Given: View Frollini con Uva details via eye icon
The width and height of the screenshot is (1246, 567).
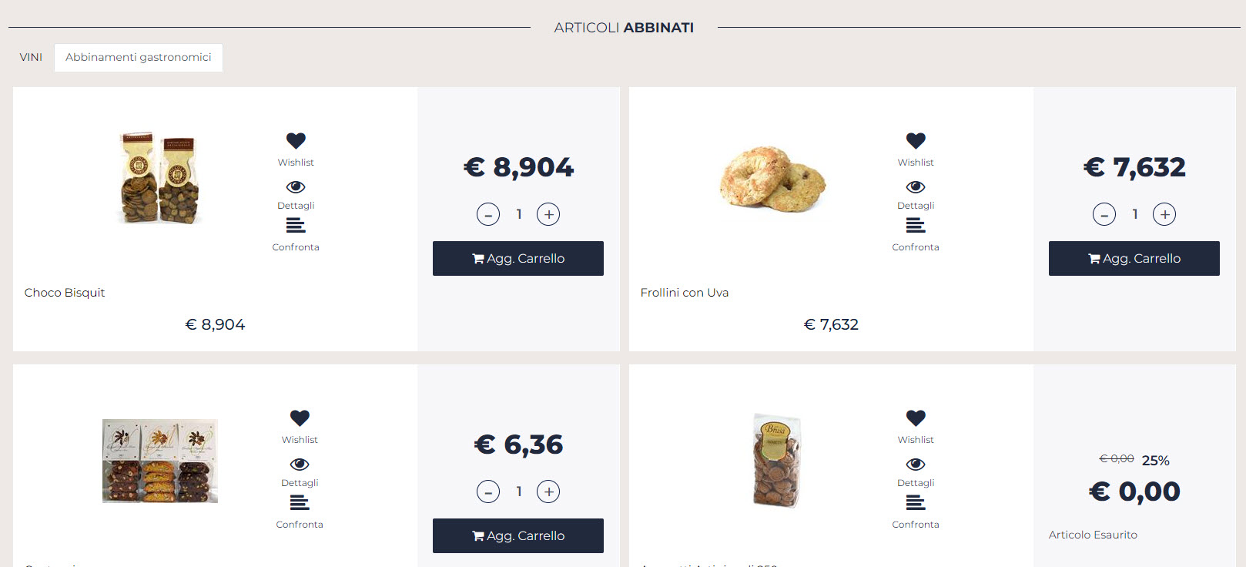Looking at the screenshot, I should click(916, 187).
